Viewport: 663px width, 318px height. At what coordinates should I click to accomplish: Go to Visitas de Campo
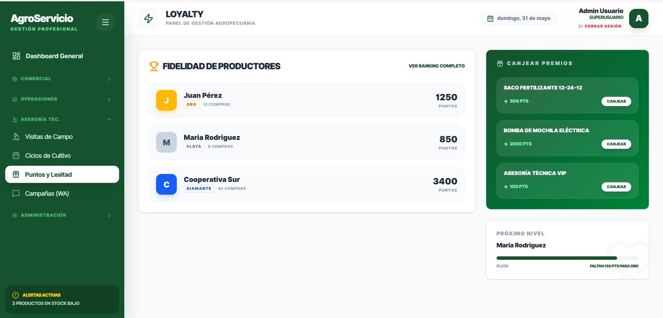62,137
